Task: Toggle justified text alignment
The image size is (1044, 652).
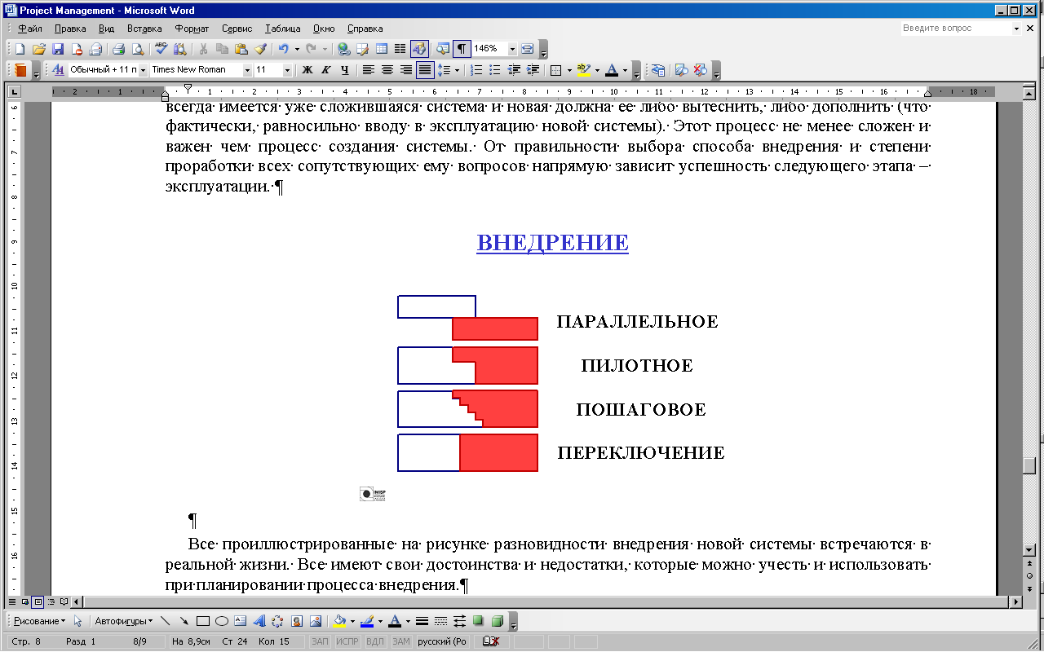Action: click(x=425, y=70)
